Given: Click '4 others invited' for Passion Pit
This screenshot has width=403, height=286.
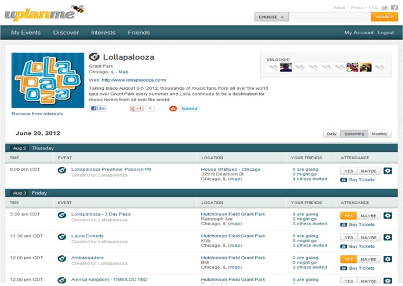Looking at the screenshot, I should tap(310, 179).
